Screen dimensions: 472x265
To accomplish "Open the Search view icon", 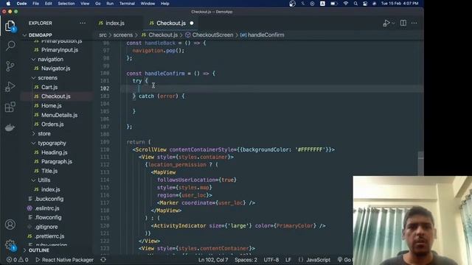I will (10, 46).
